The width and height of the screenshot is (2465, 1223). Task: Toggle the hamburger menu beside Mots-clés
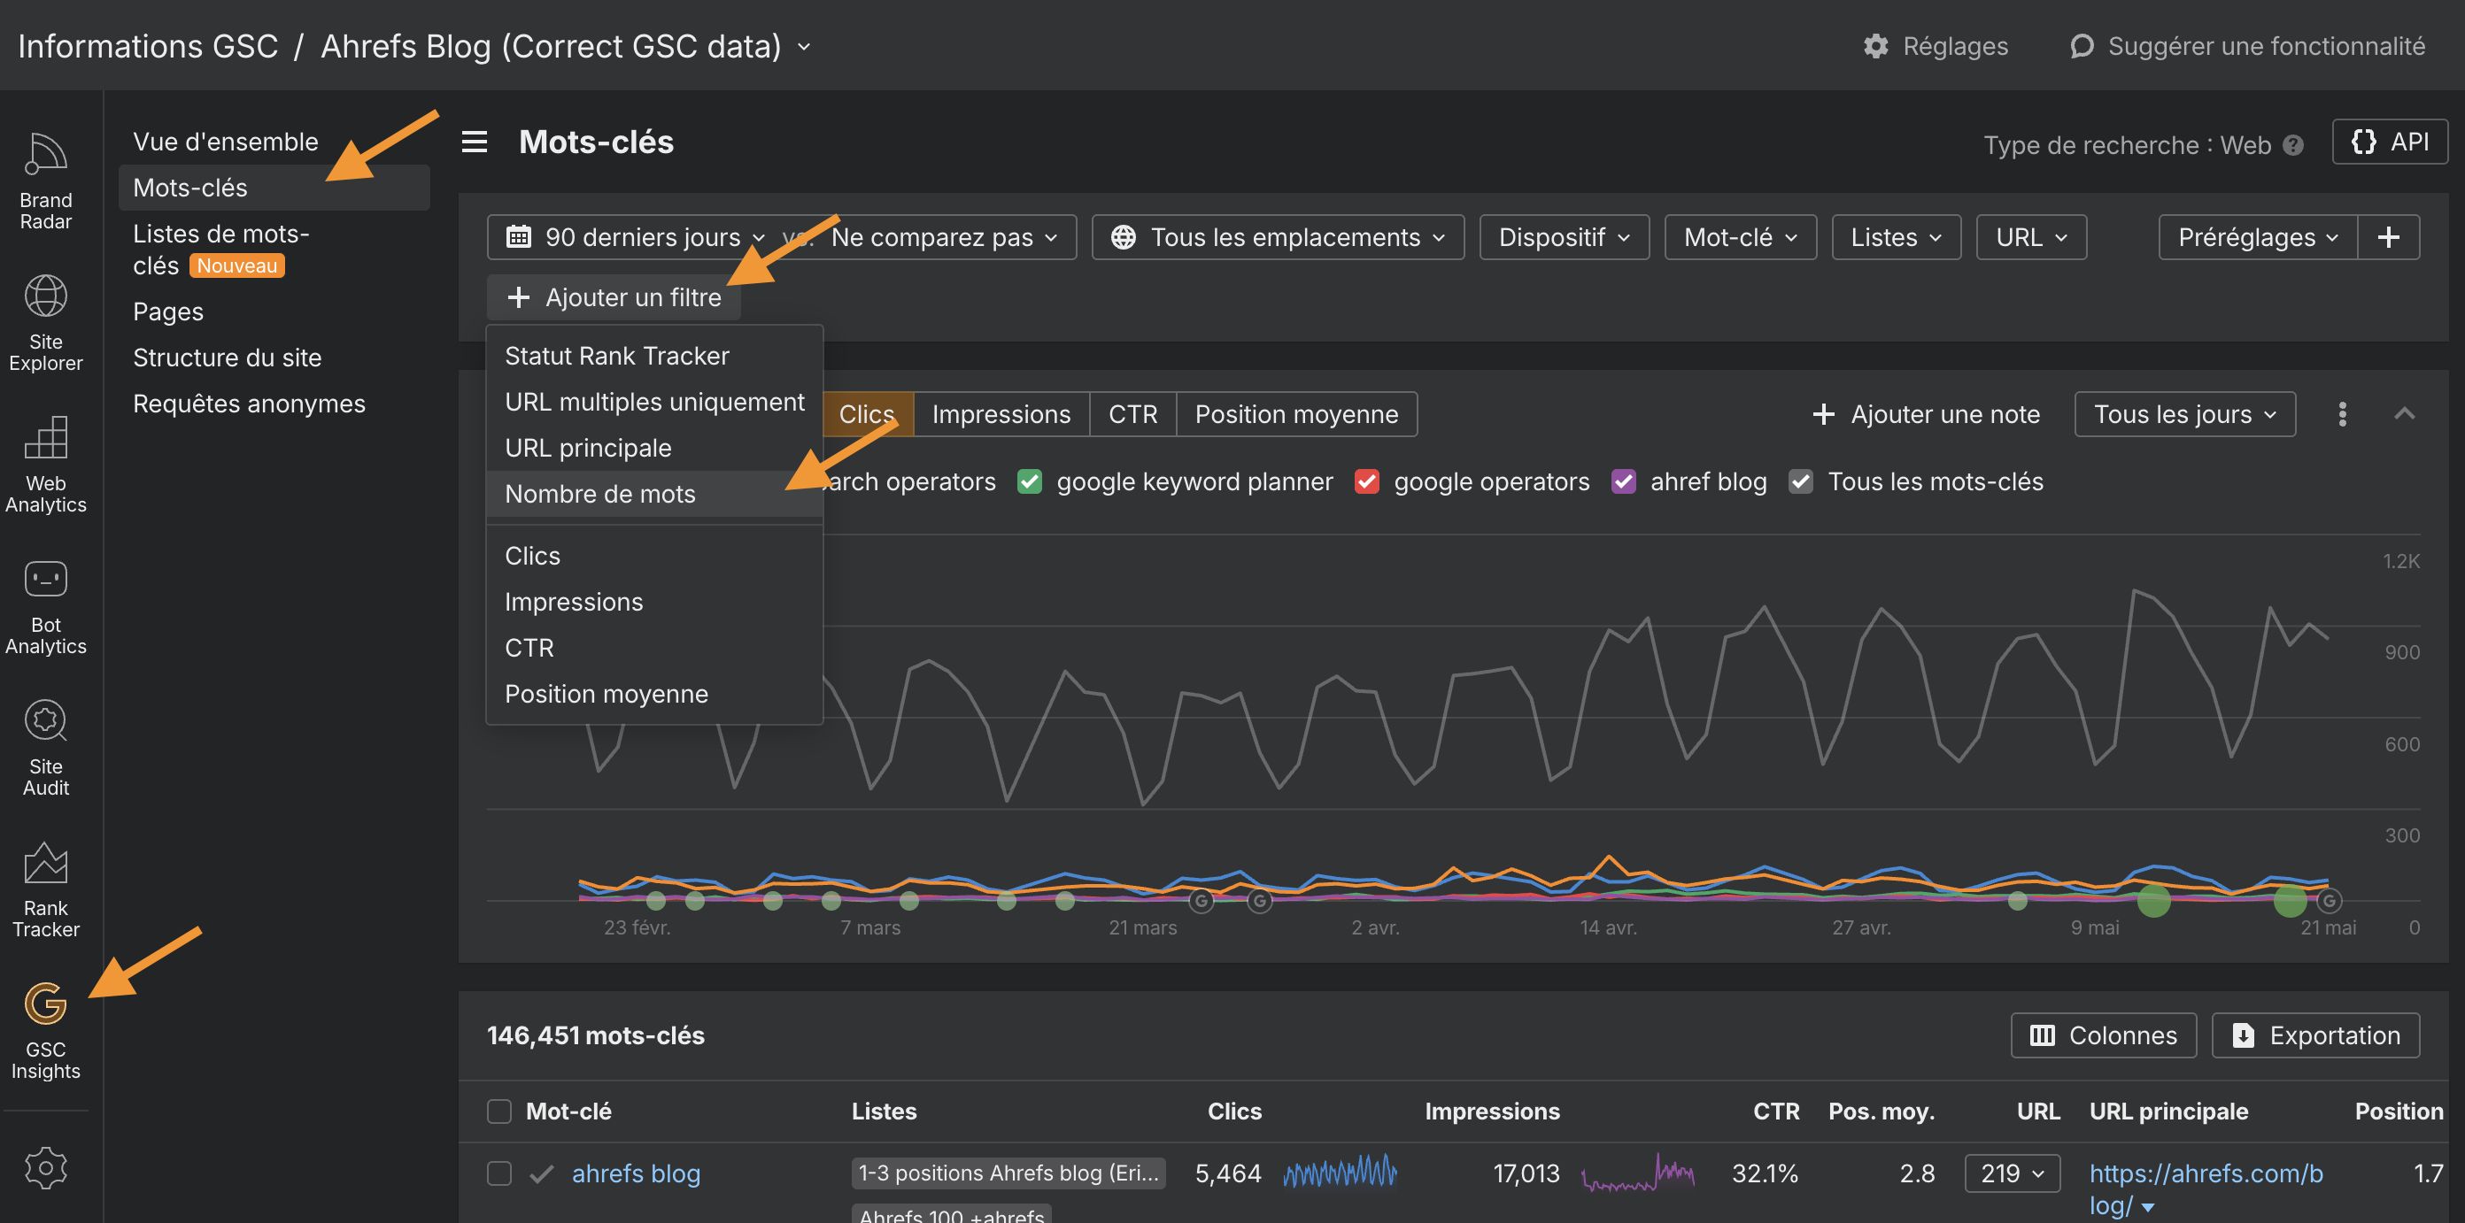(x=475, y=142)
